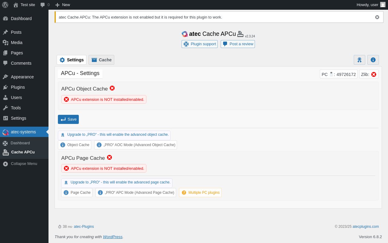
Task: Open PRO APC Mode info button
Action: tap(136, 193)
